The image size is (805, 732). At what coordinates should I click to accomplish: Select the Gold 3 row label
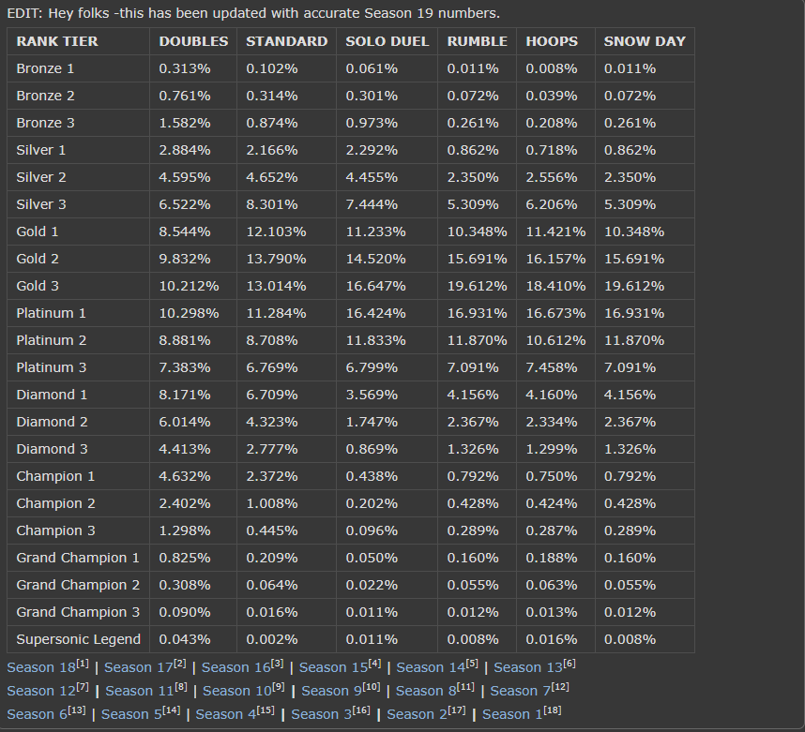pos(38,286)
